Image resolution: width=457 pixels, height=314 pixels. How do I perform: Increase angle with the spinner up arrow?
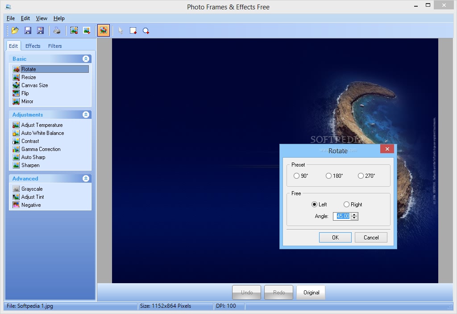click(354, 214)
